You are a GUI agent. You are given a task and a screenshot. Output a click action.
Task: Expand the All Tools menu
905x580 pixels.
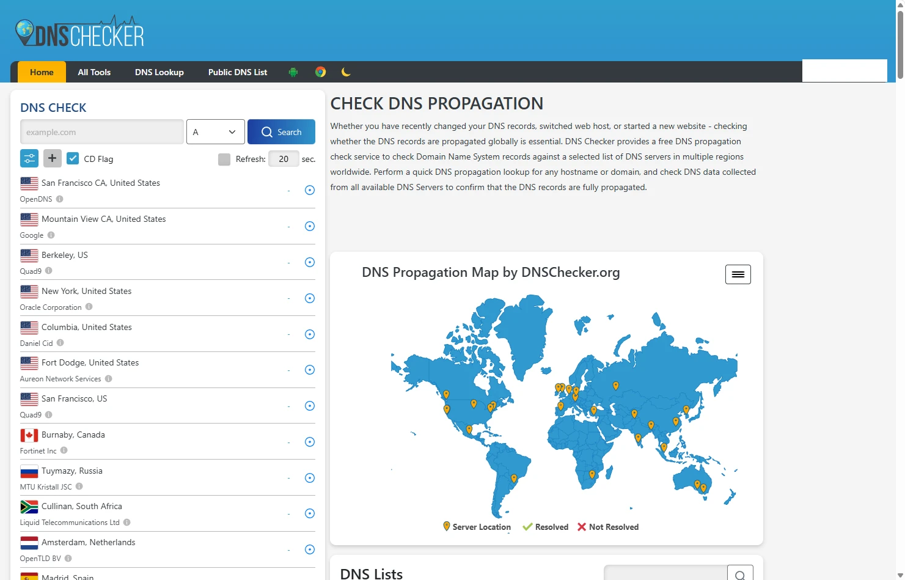pyautogui.click(x=94, y=72)
